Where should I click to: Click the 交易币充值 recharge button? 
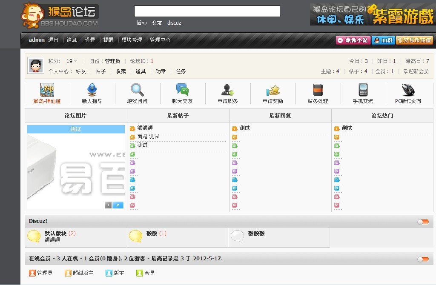[414, 40]
